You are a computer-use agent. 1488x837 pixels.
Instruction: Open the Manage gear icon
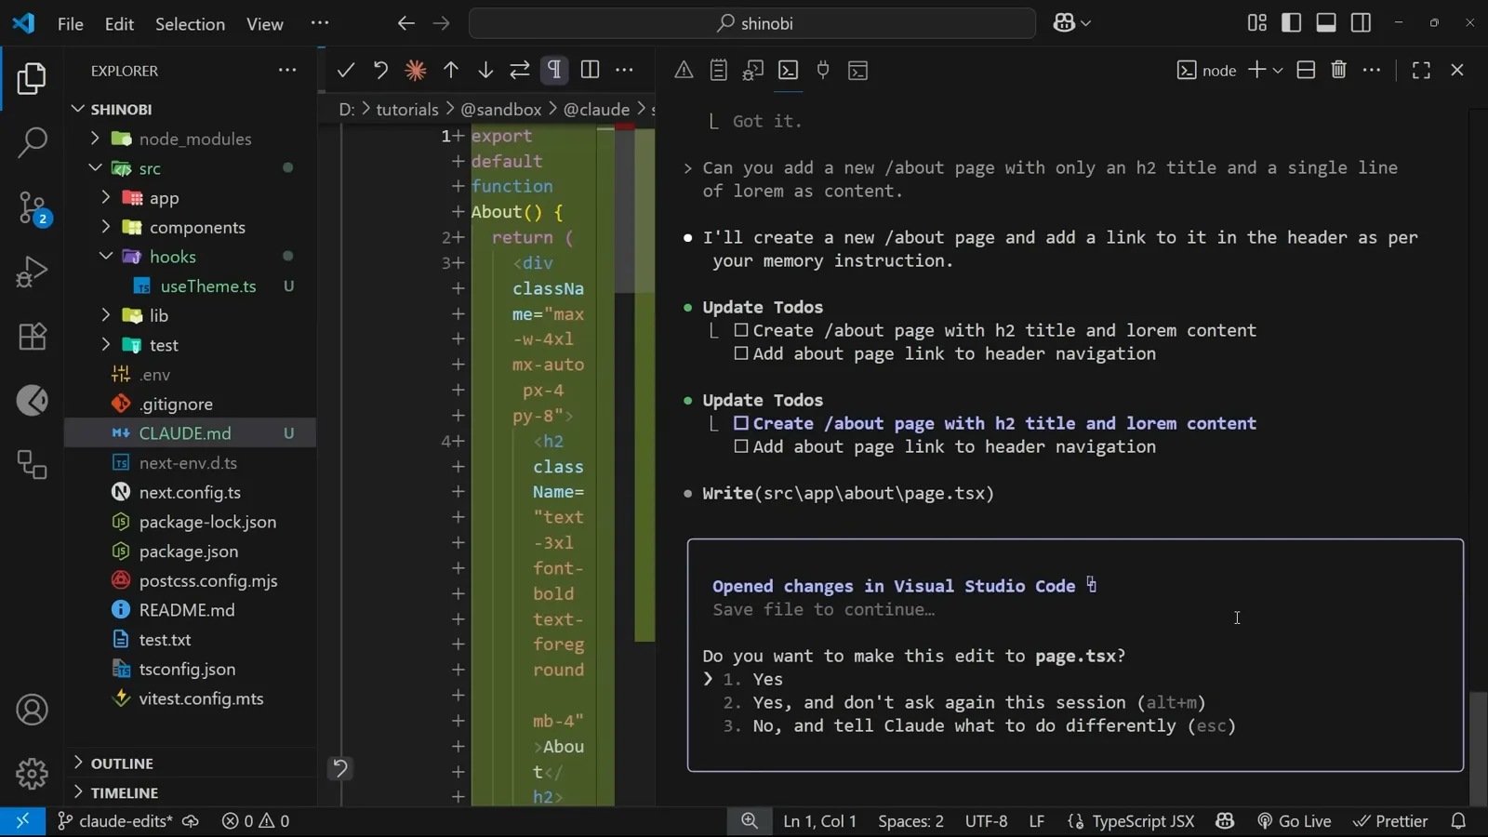32,773
